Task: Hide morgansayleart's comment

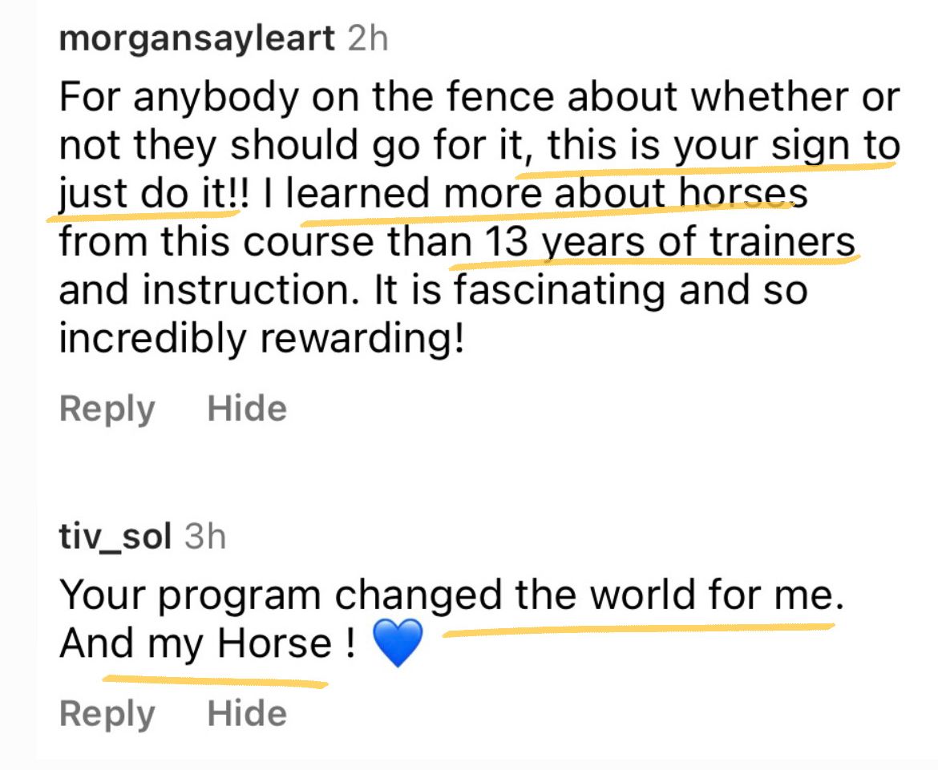Action: pyautogui.click(x=247, y=409)
